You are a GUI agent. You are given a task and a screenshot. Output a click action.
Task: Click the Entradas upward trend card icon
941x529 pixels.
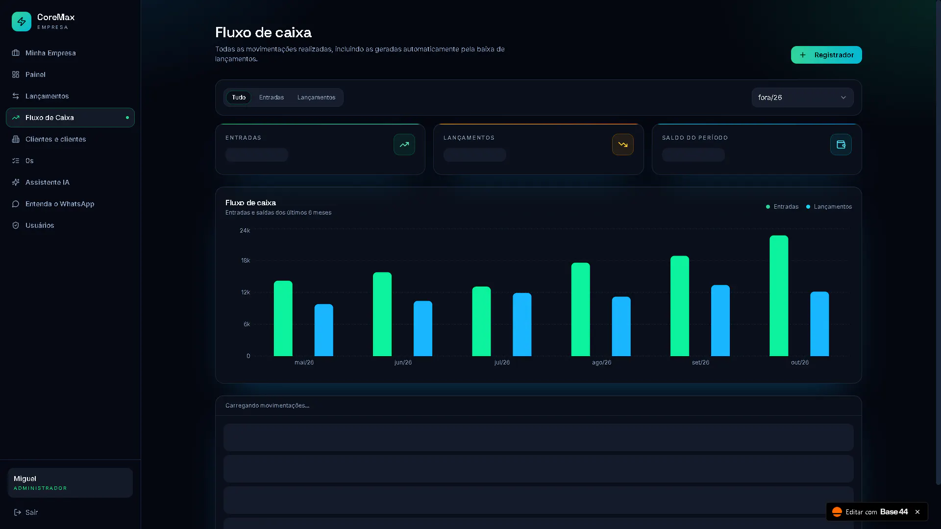pyautogui.click(x=404, y=144)
